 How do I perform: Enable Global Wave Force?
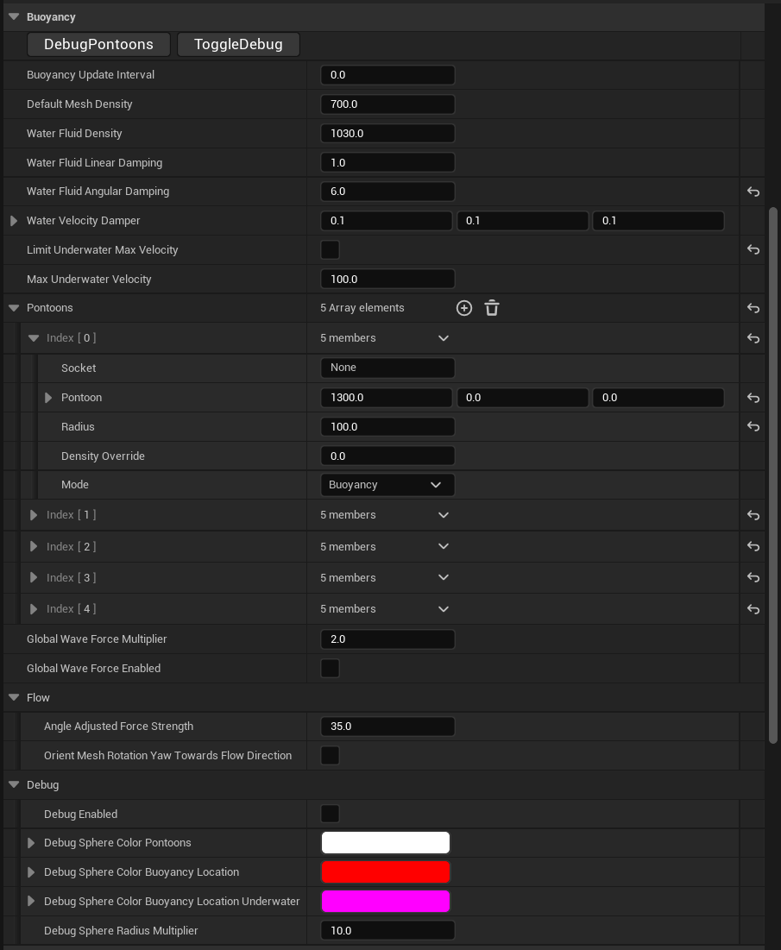click(x=330, y=668)
